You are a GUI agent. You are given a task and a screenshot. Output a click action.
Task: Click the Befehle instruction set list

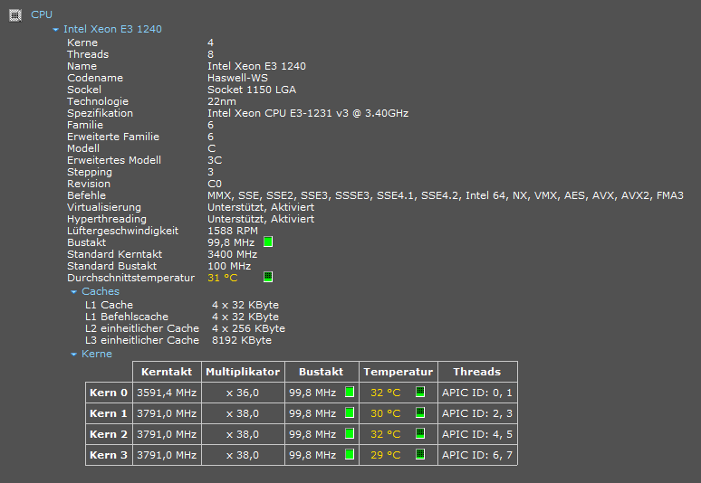(446, 195)
